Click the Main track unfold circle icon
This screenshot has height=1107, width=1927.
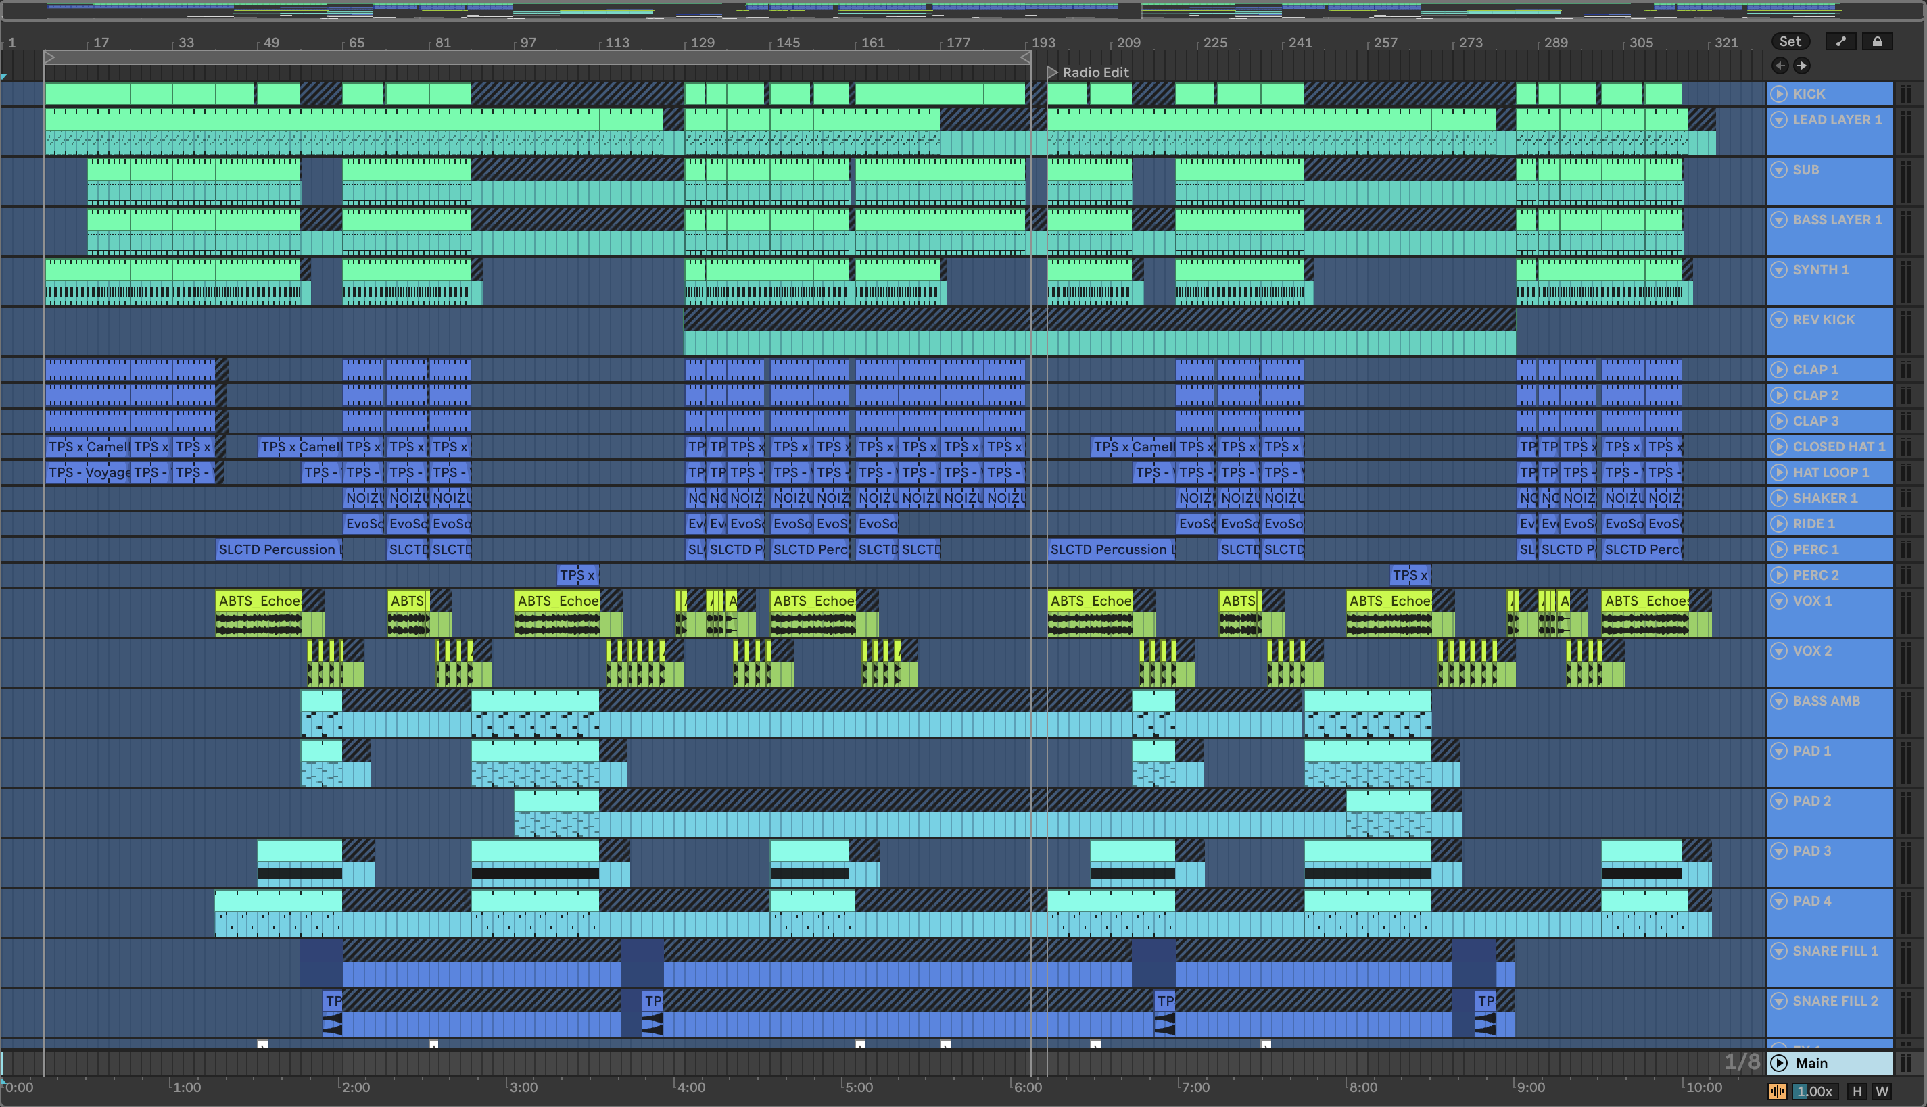click(x=1779, y=1063)
